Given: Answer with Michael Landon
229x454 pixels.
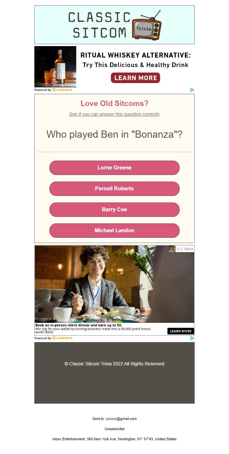Looking at the screenshot, I should point(114,231).
